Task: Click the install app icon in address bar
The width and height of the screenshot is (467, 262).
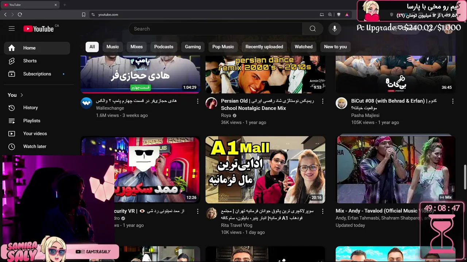Action: pyautogui.click(x=322, y=15)
